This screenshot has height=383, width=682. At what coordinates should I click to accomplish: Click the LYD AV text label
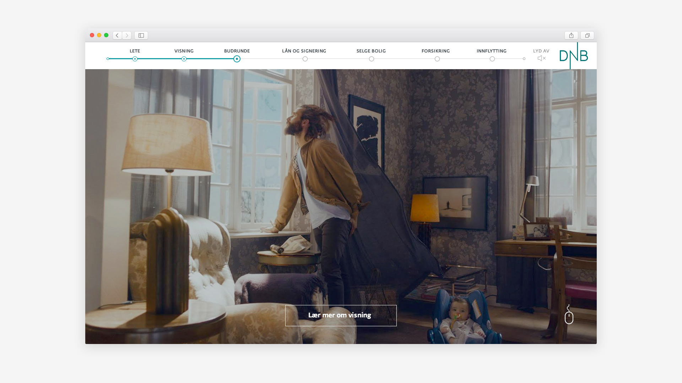pos(541,51)
